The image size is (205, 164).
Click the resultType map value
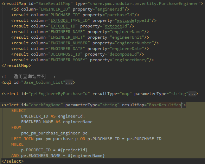(x=126, y=94)
